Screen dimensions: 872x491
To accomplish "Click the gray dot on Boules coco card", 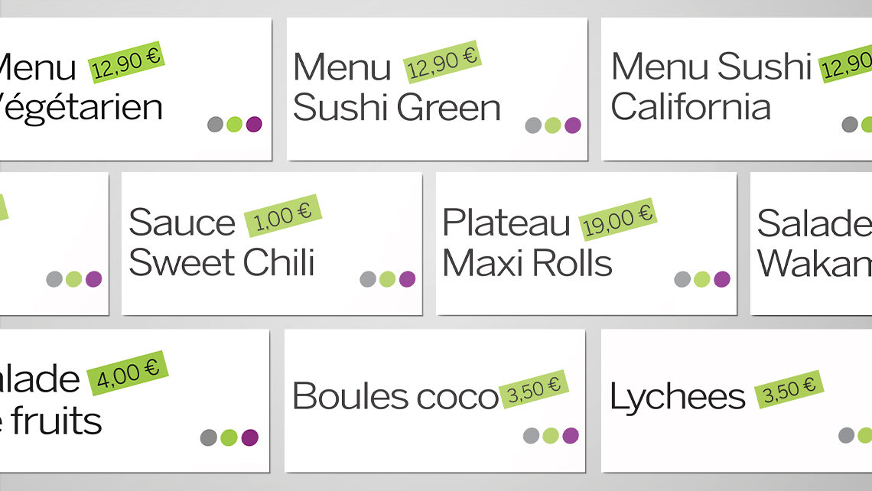I will point(531,436).
